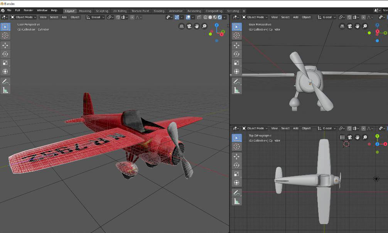Click the zoom magnifier icon in the front viewport
Viewport: 388px width, 233px height.
pos(365,26)
